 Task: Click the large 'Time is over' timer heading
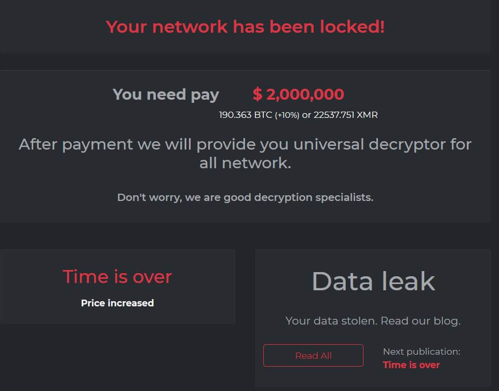tap(117, 276)
